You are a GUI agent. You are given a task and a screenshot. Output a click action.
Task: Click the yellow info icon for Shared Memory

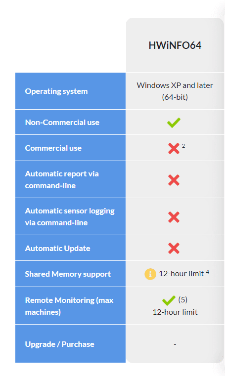150,274
